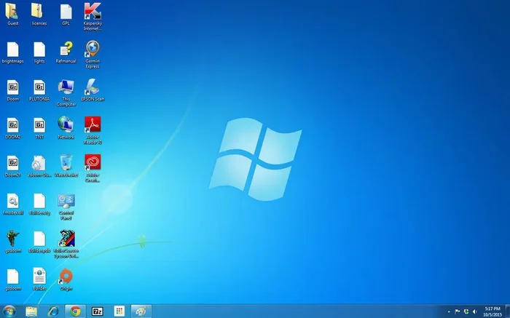Click the GPL file on the desktop

click(66, 12)
